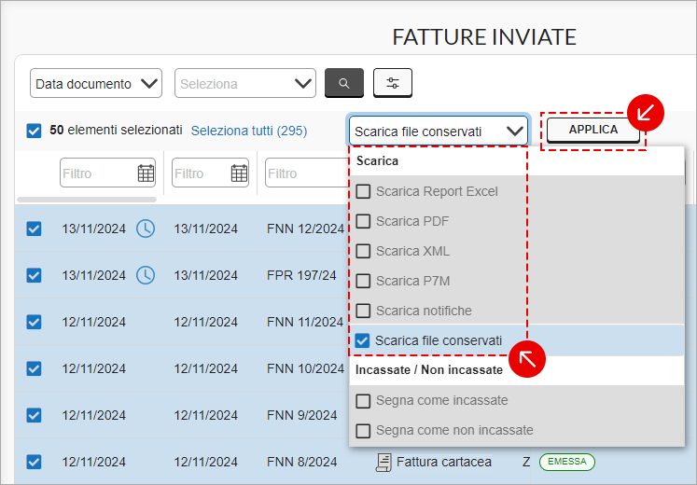This screenshot has height=485, width=697.
Task: Click Seleziona tutti (295) link
Action: (x=249, y=131)
